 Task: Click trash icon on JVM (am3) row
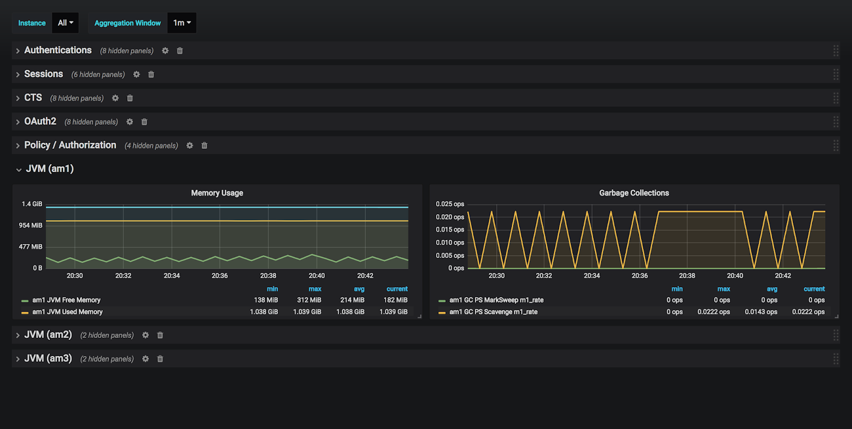pos(160,359)
